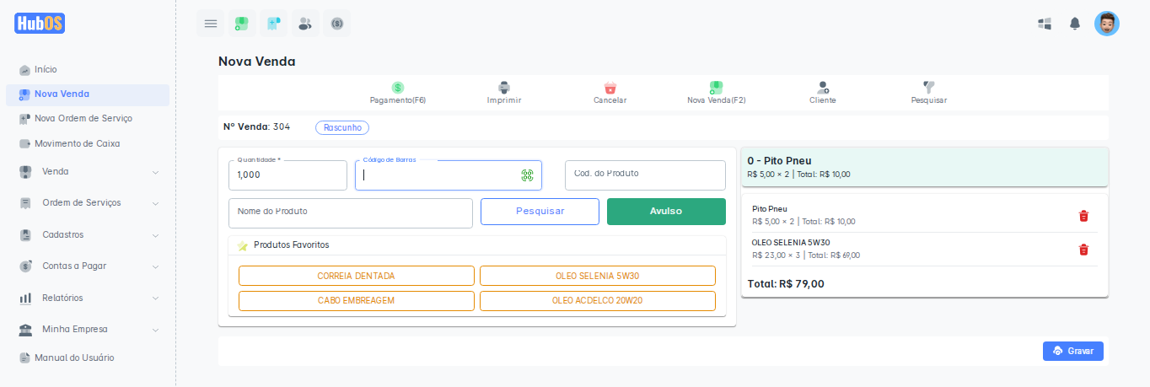
Task: Open Cliente selection in sale toolbar
Action: [823, 88]
